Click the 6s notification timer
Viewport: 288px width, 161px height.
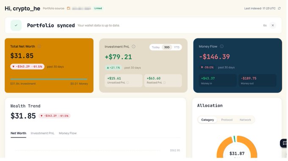point(265,25)
